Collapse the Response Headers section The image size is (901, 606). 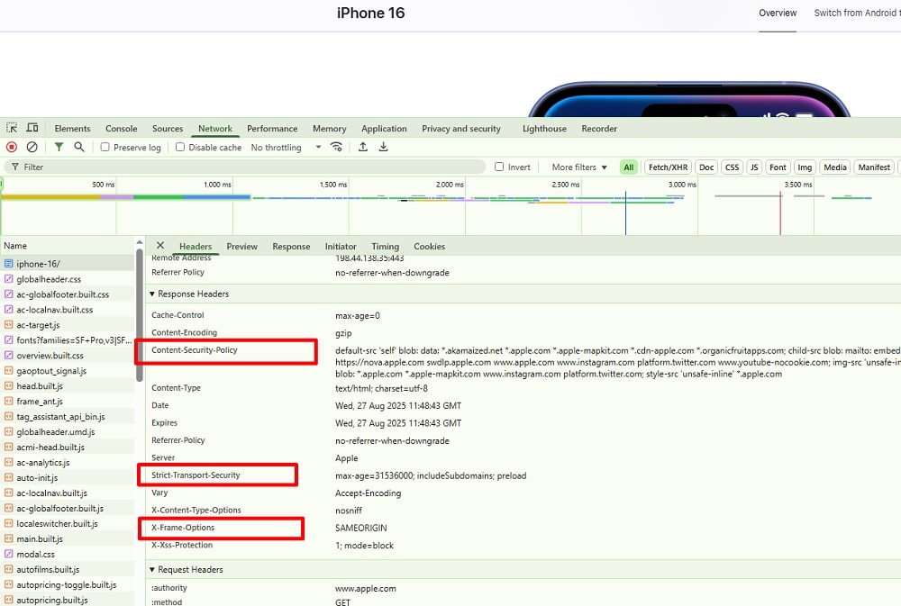tap(151, 294)
